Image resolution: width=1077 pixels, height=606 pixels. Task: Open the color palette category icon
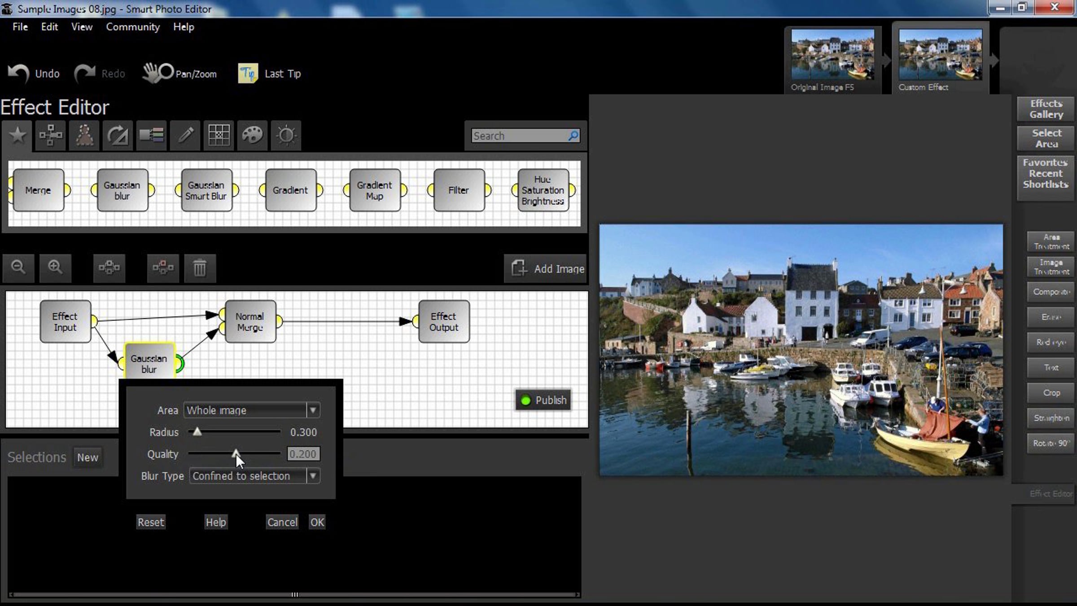pyautogui.click(x=252, y=135)
